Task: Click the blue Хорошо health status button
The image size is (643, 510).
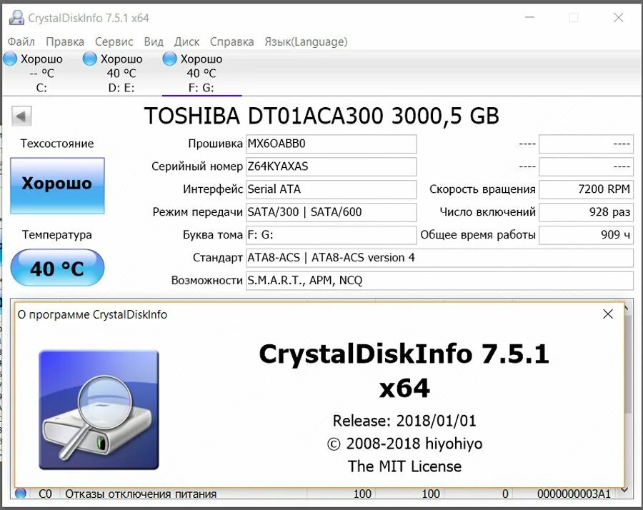Action: [x=57, y=185]
